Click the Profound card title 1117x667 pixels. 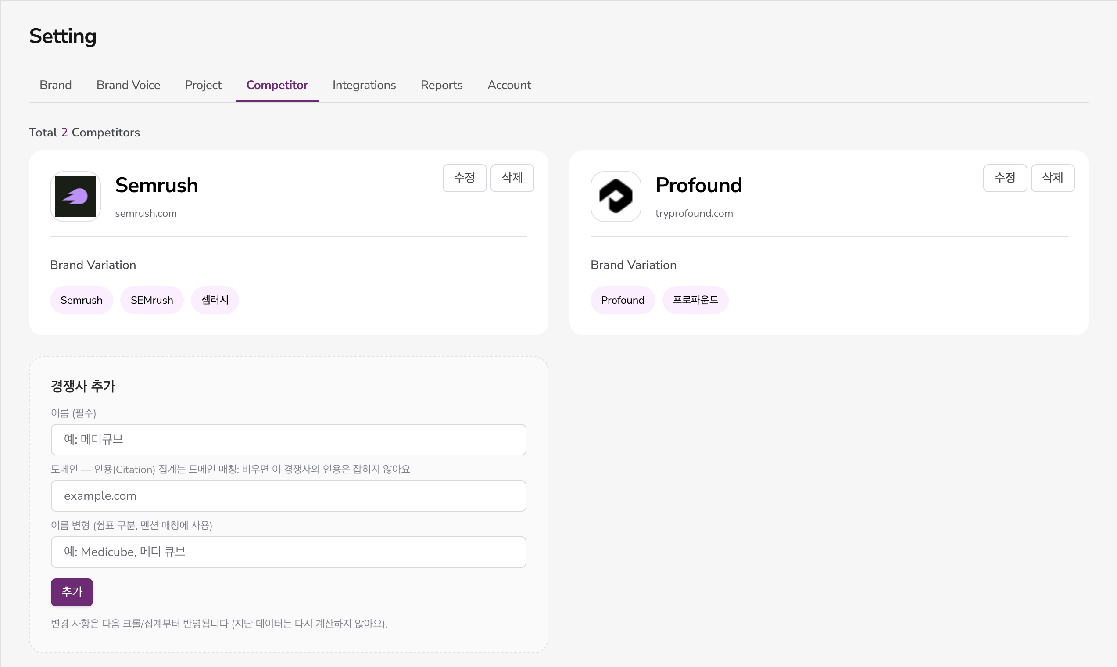[x=699, y=185]
